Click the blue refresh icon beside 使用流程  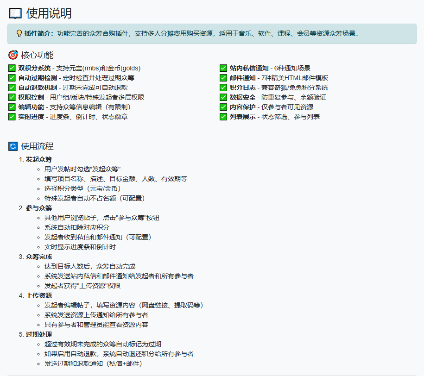click(13, 146)
